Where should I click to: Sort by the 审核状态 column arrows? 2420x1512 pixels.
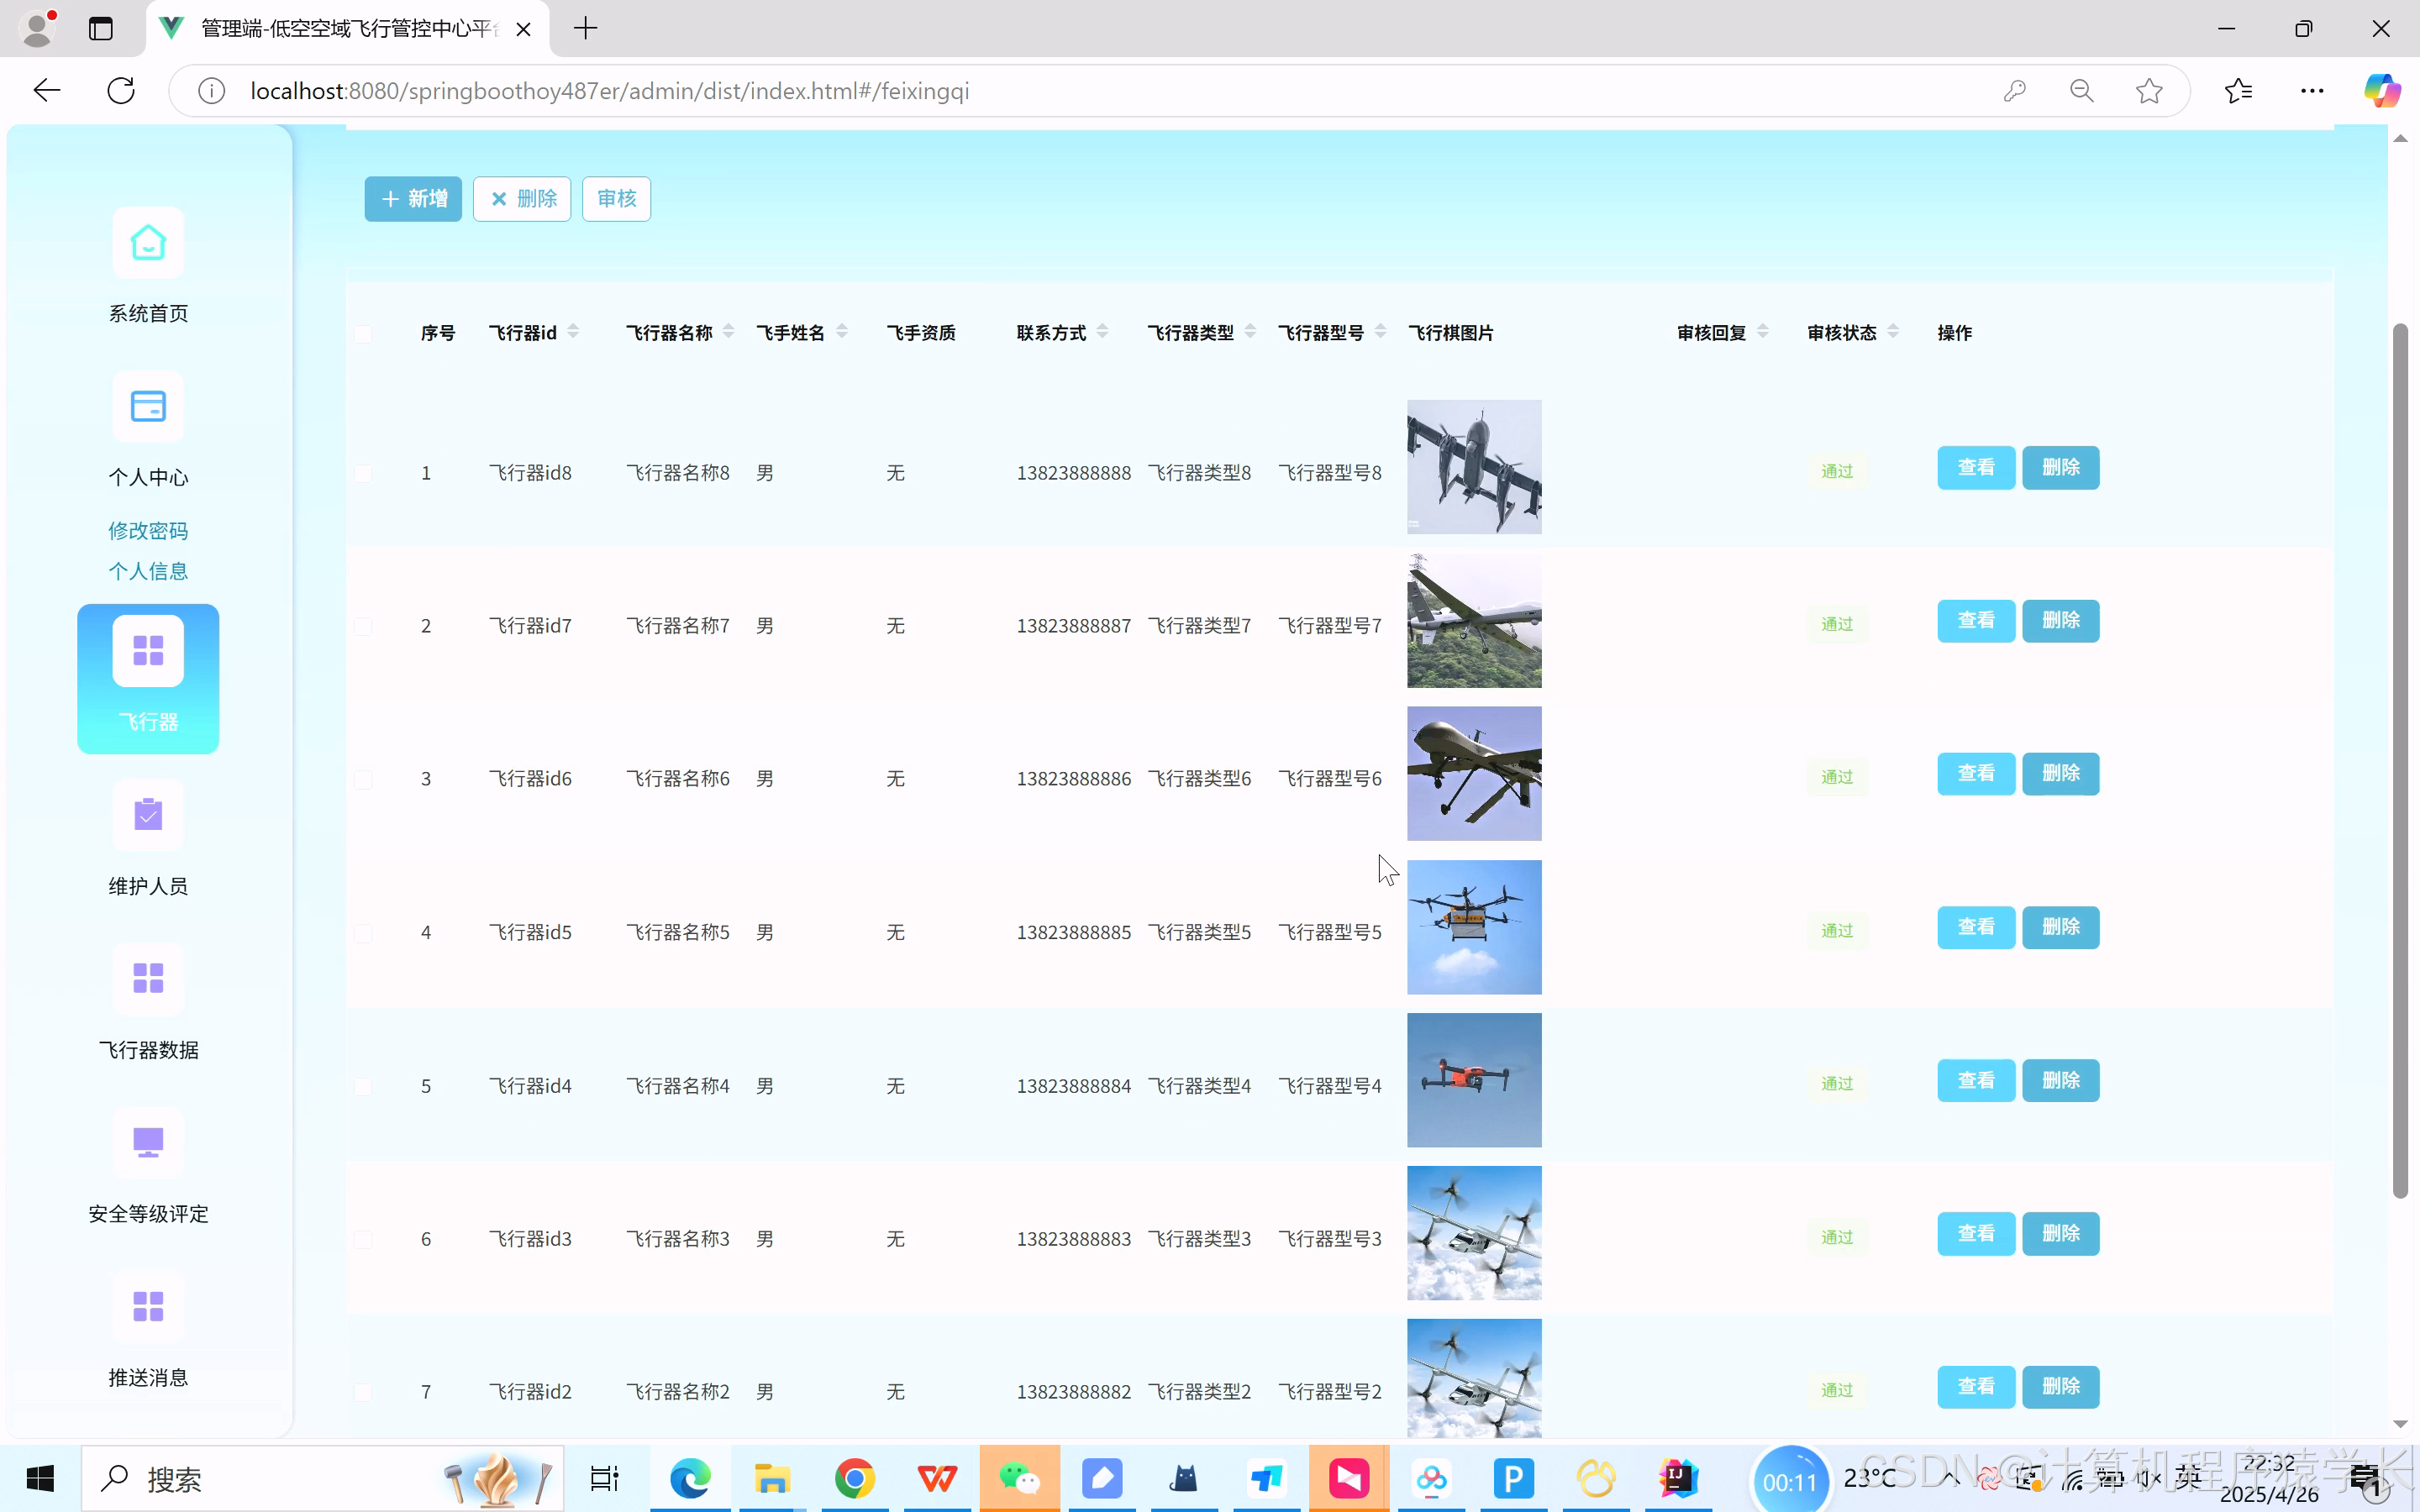(1893, 331)
